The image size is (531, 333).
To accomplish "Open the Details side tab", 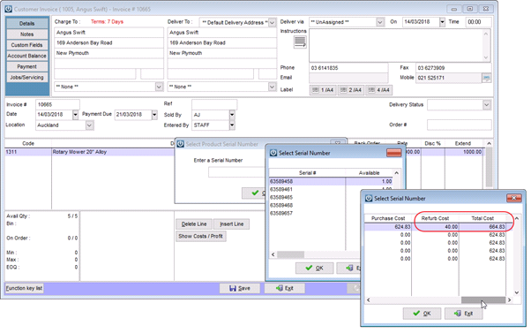I will pos(26,23).
